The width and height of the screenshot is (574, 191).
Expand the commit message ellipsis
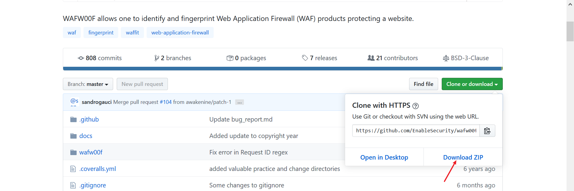pyautogui.click(x=239, y=102)
